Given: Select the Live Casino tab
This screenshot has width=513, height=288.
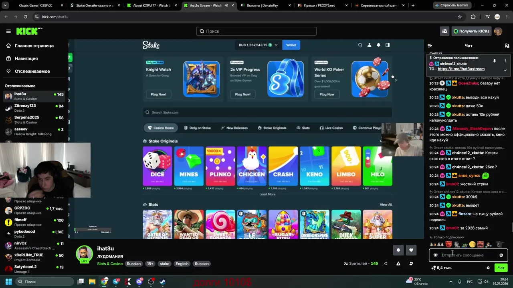Looking at the screenshot, I should [331, 128].
